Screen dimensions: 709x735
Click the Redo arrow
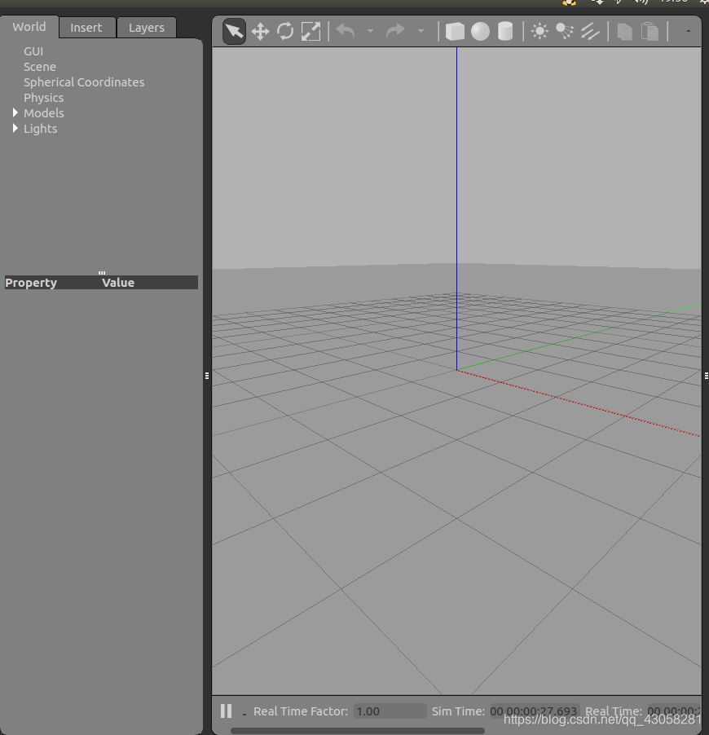click(395, 32)
